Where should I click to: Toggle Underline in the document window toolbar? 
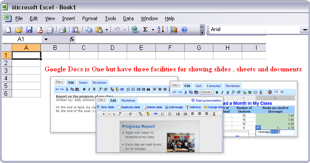tap(94, 89)
